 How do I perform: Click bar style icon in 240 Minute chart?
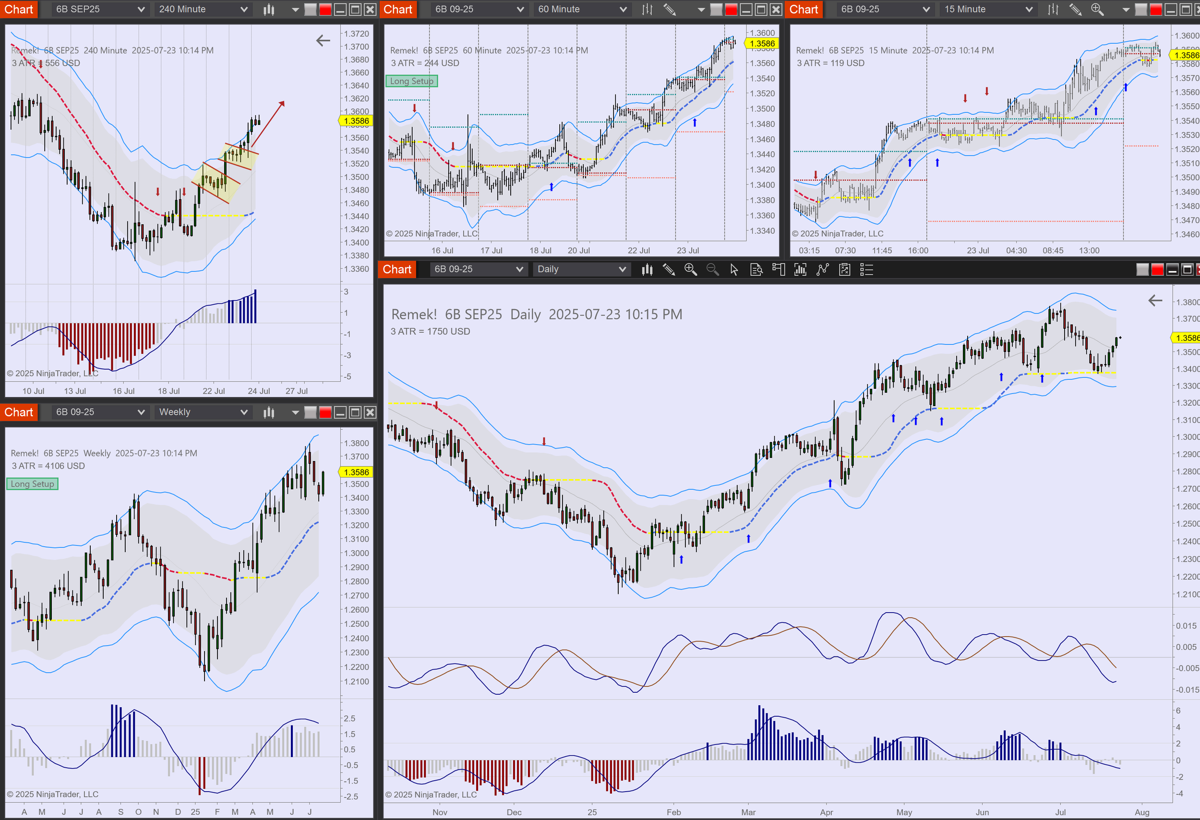pos(268,9)
